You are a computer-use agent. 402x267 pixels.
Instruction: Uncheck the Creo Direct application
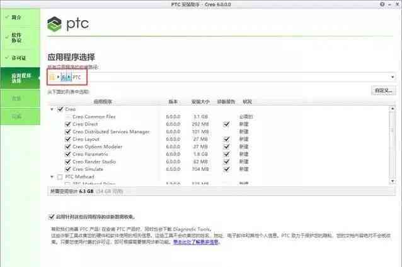(x=67, y=124)
